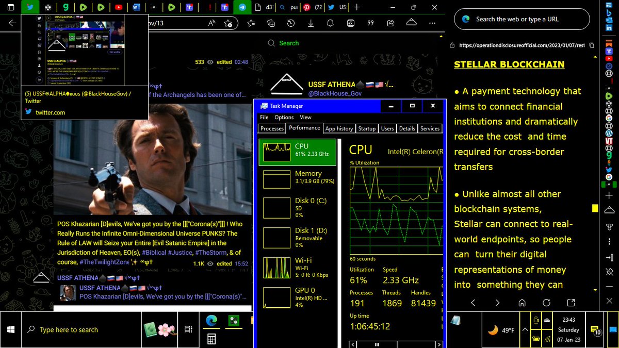
Task: Show hidden system tray icons
Action: point(525,329)
